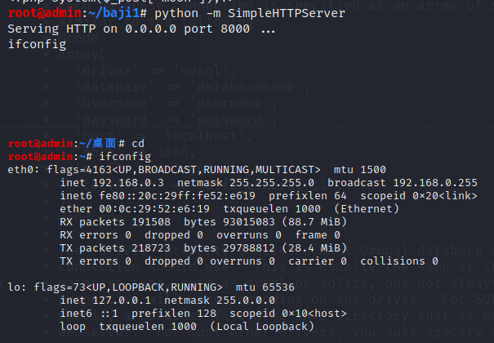494x343 pixels.
Task: Click the ~/桌面 path in the prompt
Action: (98, 144)
